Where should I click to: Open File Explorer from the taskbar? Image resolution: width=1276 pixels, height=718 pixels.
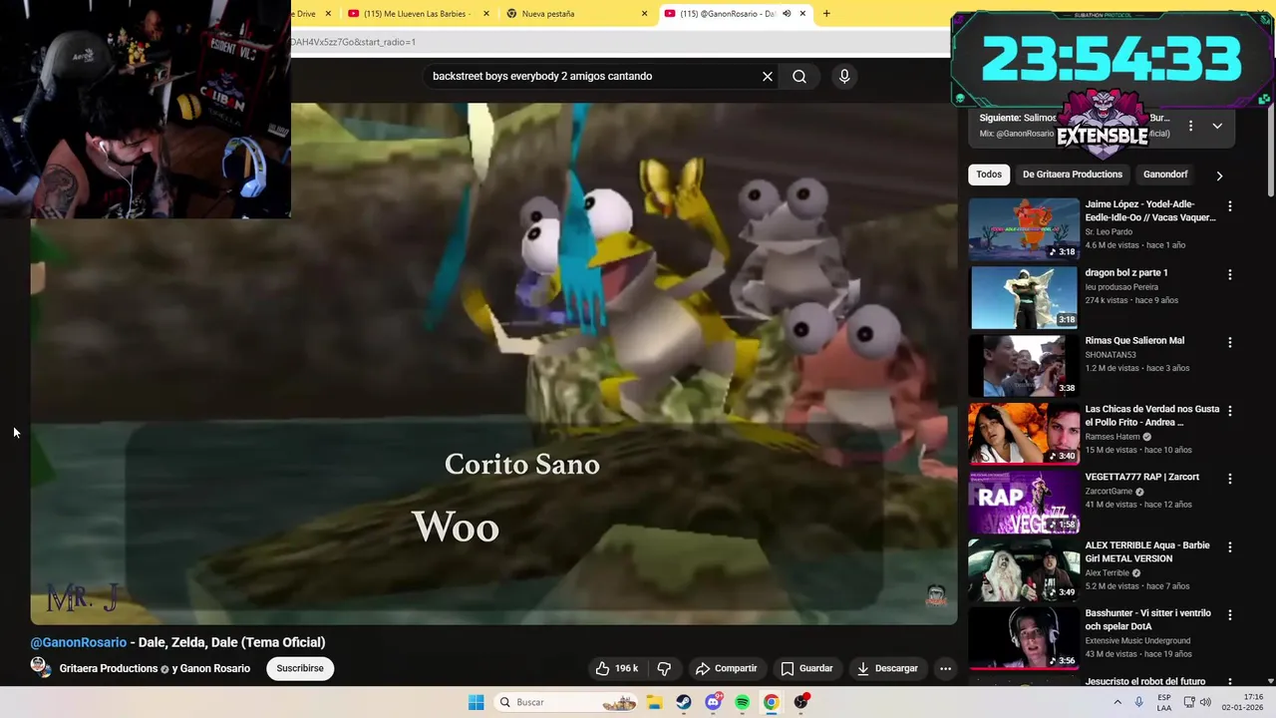click(x=654, y=702)
